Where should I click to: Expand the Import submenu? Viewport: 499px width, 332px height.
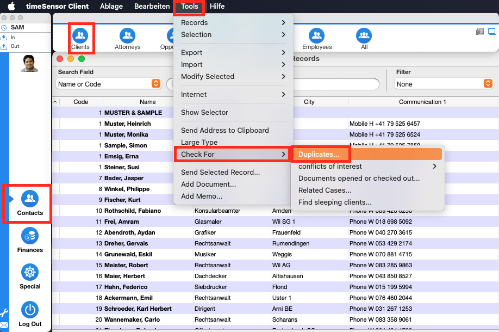233,64
